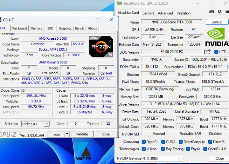Click Close button in GPU-Z
The image size is (229, 164).
click(x=219, y=158)
